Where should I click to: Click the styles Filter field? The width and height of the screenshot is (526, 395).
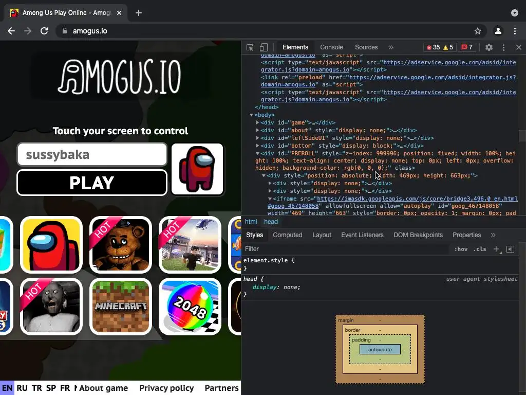tap(346, 249)
